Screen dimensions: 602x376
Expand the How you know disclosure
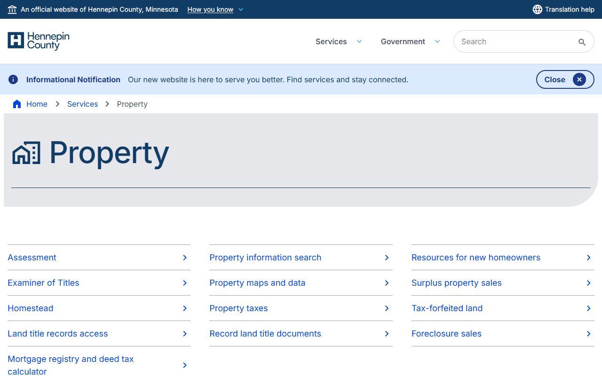pos(215,9)
